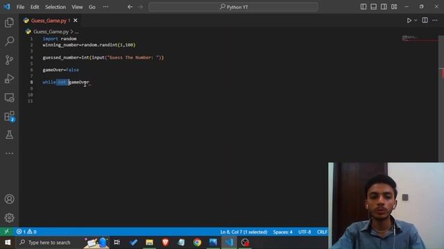Open the Edit menu
The width and height of the screenshot is (444, 249).
[x=35, y=7]
